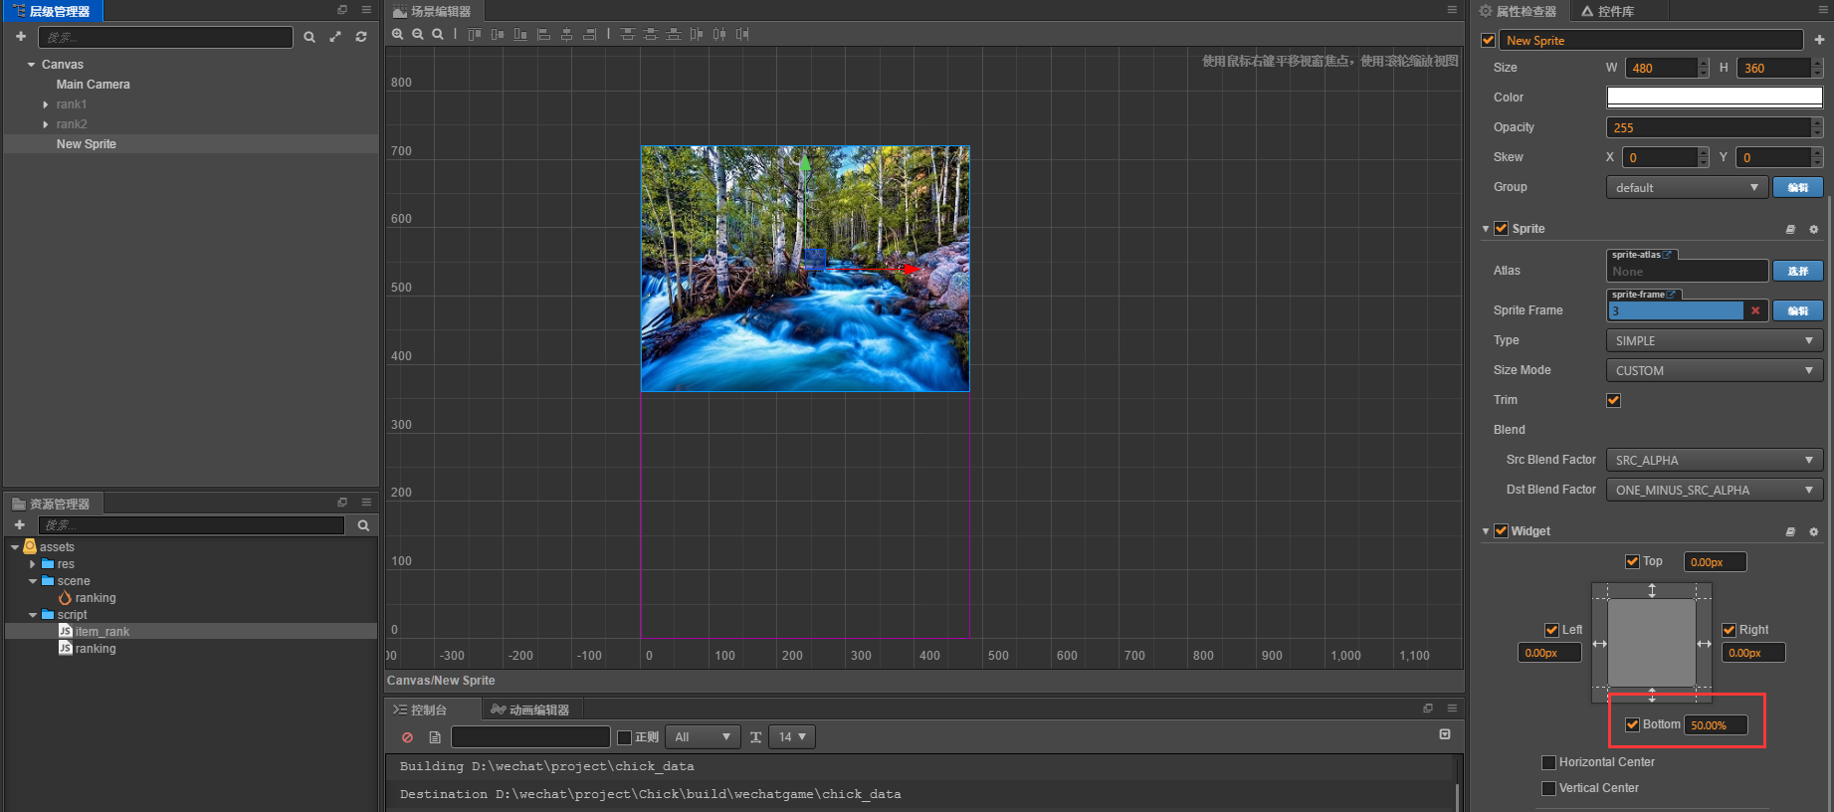Open Sprite component settings gear
Screen dimensions: 1834x812
(1813, 229)
